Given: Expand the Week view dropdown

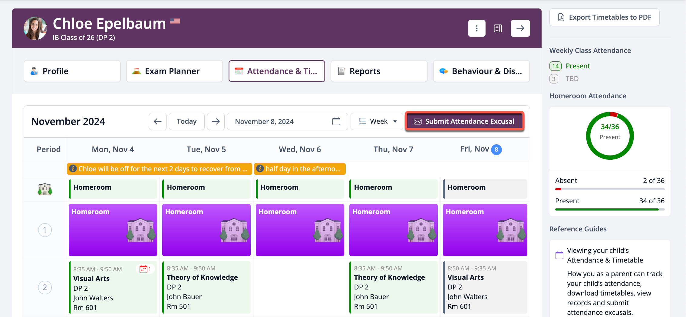Looking at the screenshot, I should pos(377,122).
